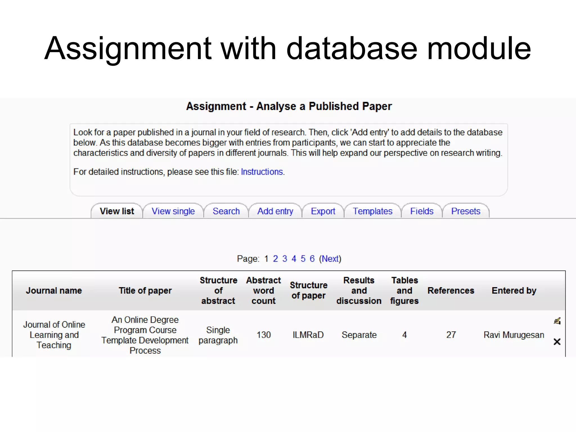This screenshot has height=432, width=576.
Task: Switch to the Templates tab
Action: [x=372, y=211]
